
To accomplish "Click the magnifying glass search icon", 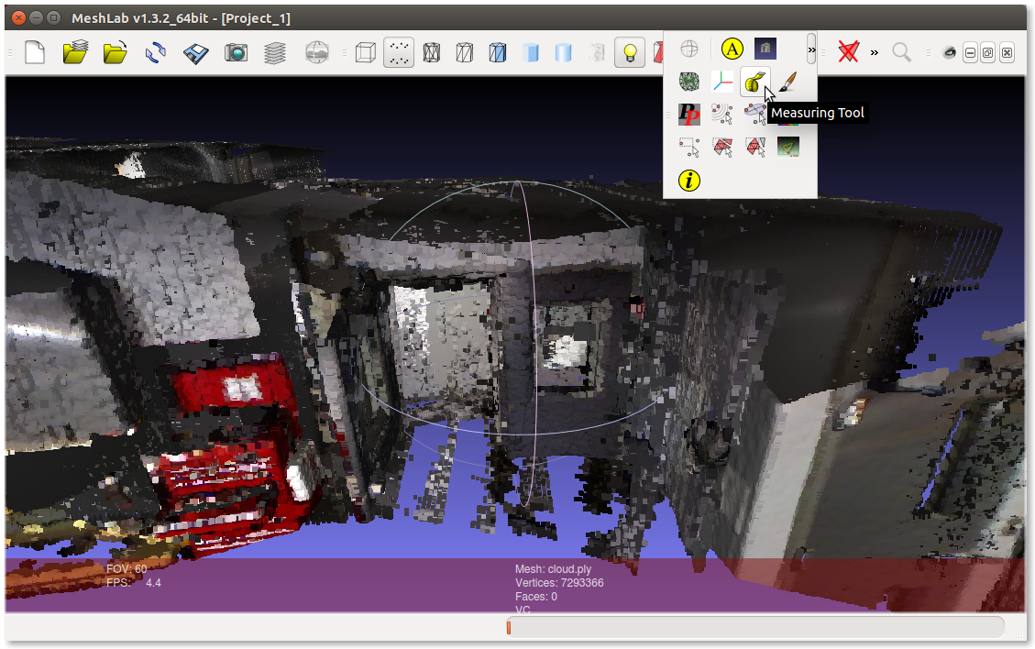I will coord(902,52).
